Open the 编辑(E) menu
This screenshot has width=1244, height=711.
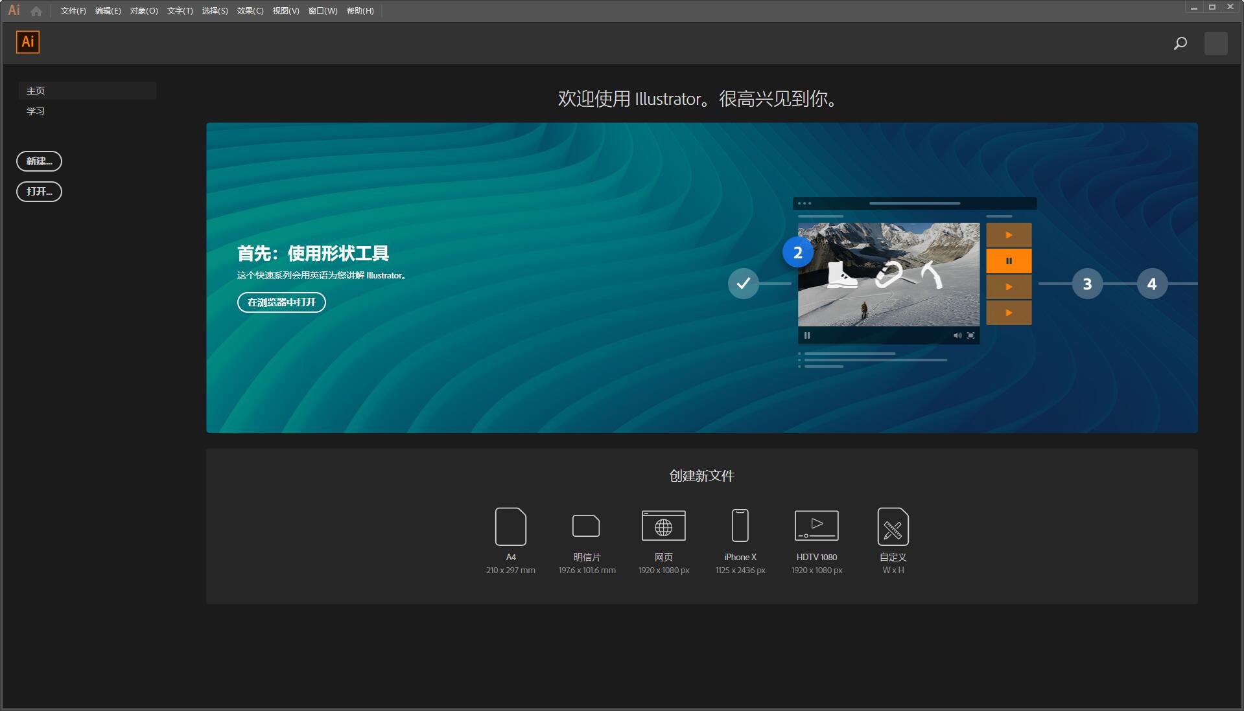click(108, 11)
